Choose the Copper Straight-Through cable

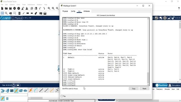(41, 90)
